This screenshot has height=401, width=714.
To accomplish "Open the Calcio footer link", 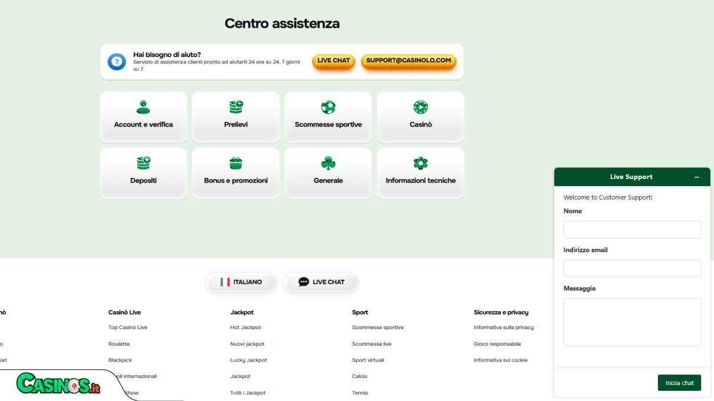I will point(359,376).
